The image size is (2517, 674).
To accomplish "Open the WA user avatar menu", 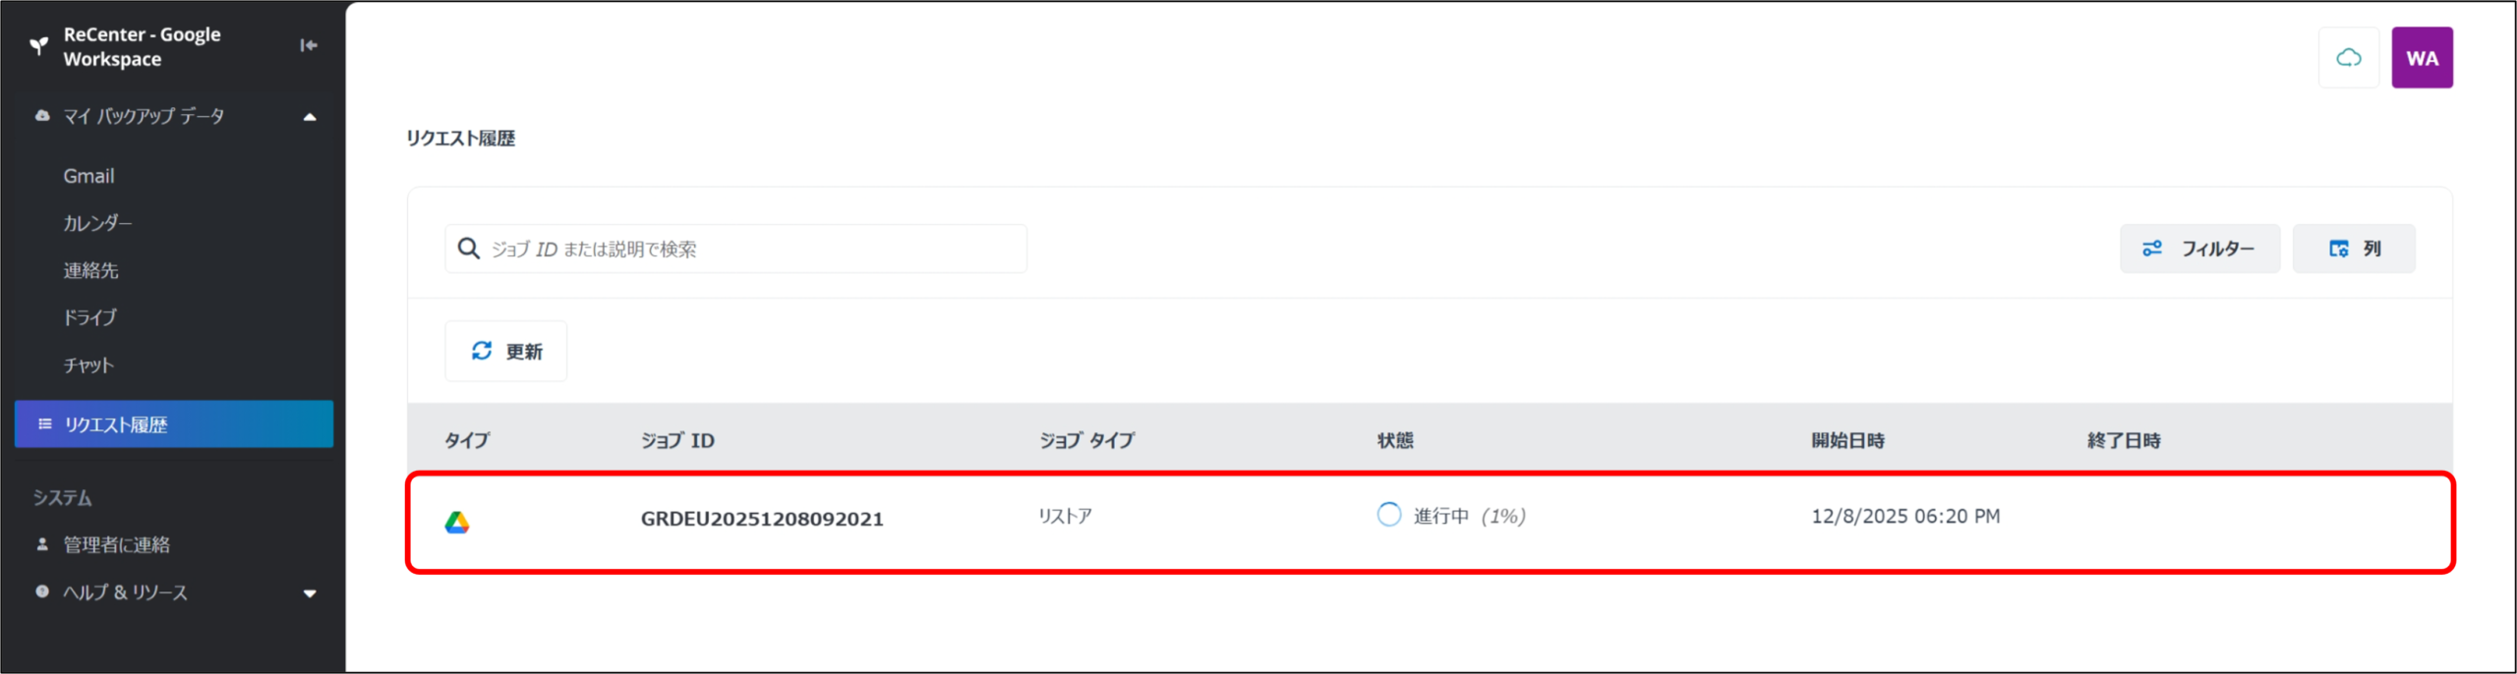I will click(2421, 58).
